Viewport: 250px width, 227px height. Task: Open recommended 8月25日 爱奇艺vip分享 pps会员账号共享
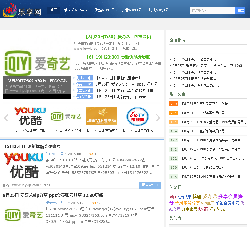(x=207, y=66)
